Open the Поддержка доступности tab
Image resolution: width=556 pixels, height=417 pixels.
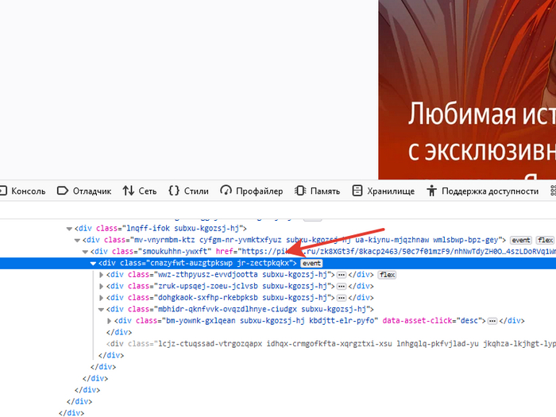pyautogui.click(x=482, y=191)
